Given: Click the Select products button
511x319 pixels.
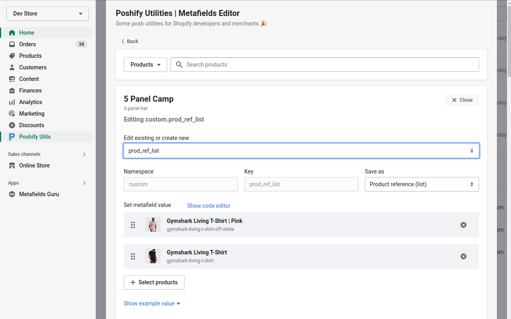Looking at the screenshot, I should tap(154, 282).
